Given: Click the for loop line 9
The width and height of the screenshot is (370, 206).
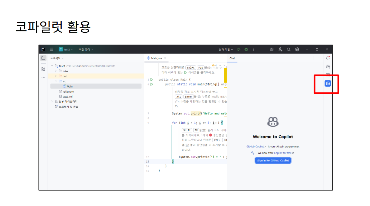Looking at the screenshot, I should tap(197, 123).
